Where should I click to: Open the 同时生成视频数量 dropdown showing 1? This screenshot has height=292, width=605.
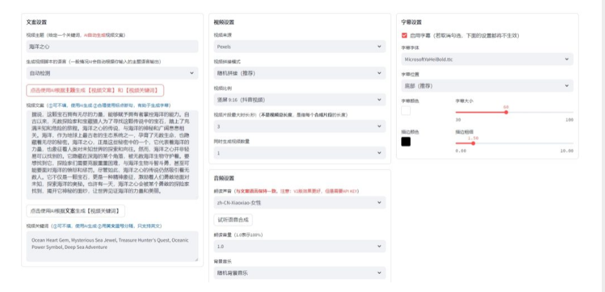coord(299,153)
